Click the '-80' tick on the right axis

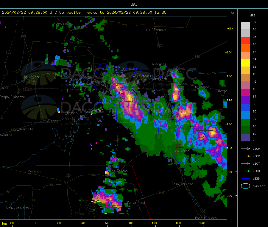point(230,28)
